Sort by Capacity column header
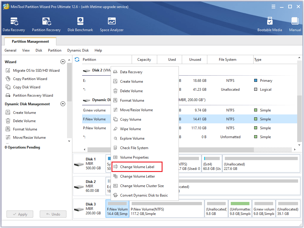 click(144, 60)
